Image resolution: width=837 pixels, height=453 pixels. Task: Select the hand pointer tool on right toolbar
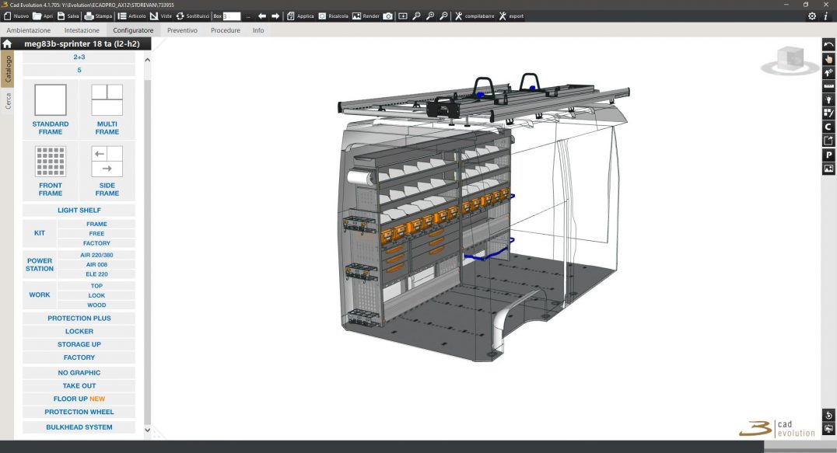[828, 59]
